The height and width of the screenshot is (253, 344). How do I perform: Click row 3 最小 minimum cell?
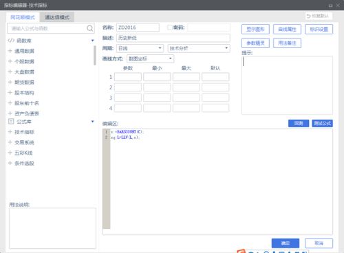(x=157, y=98)
